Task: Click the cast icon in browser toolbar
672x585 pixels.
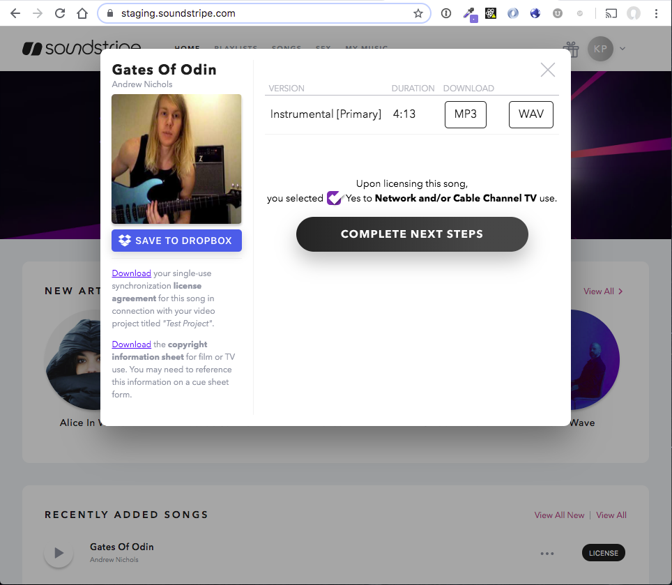Action: (611, 13)
